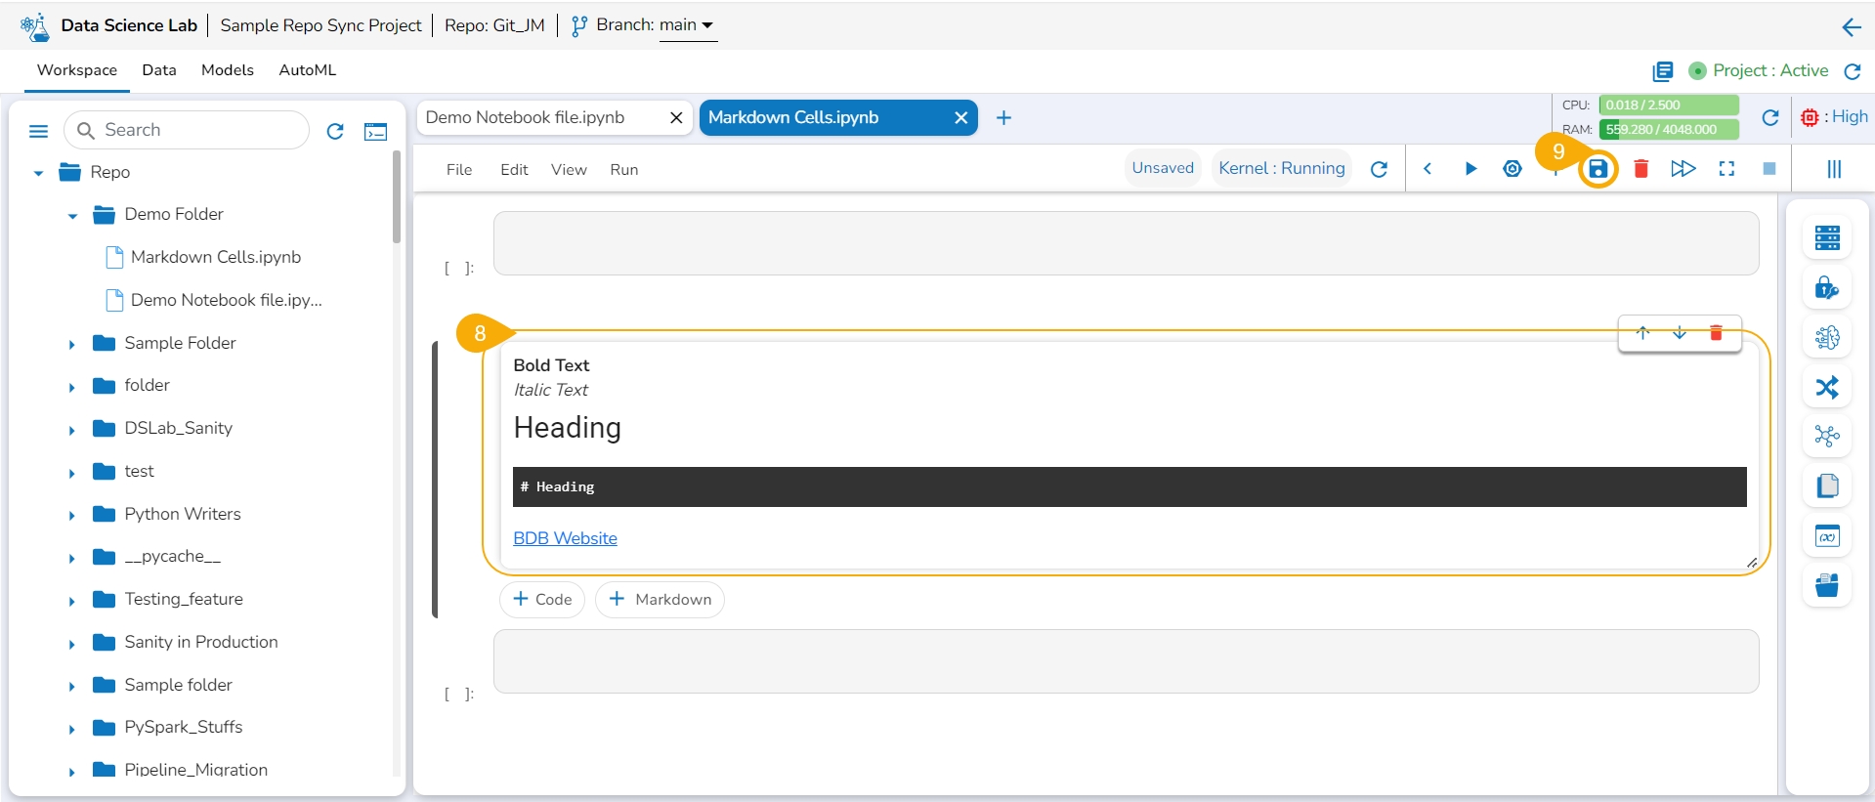Open the secrets lock-and-key icon
1875x802 pixels.
(x=1827, y=287)
